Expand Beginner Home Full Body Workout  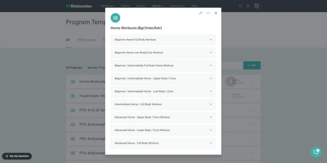[163, 40]
